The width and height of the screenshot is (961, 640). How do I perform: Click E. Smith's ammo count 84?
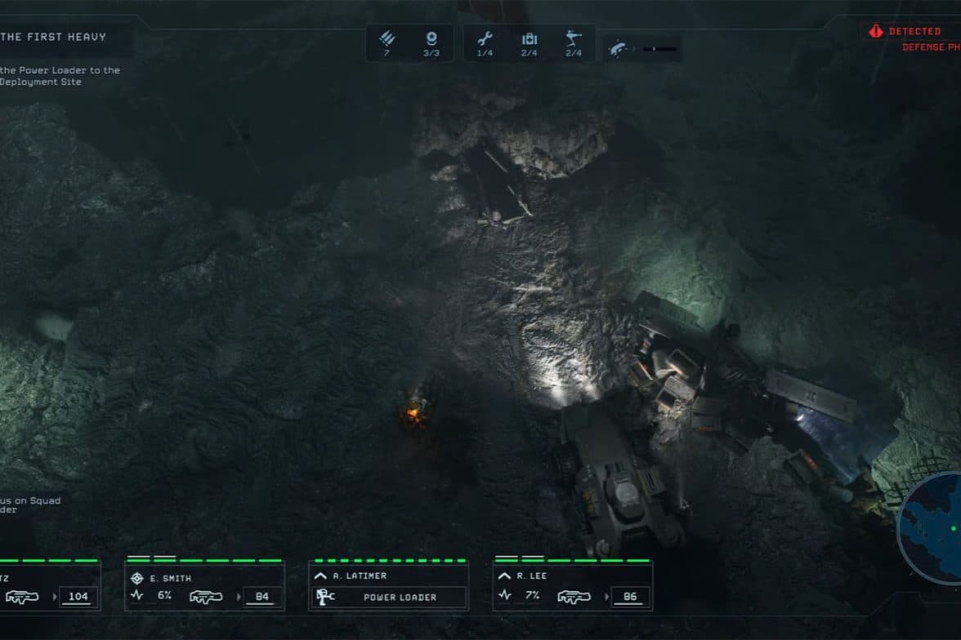click(x=262, y=597)
